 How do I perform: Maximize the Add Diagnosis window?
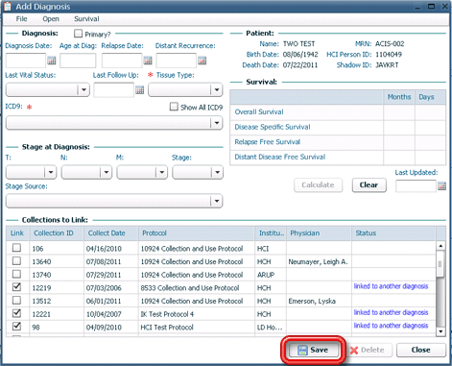[x=431, y=6]
